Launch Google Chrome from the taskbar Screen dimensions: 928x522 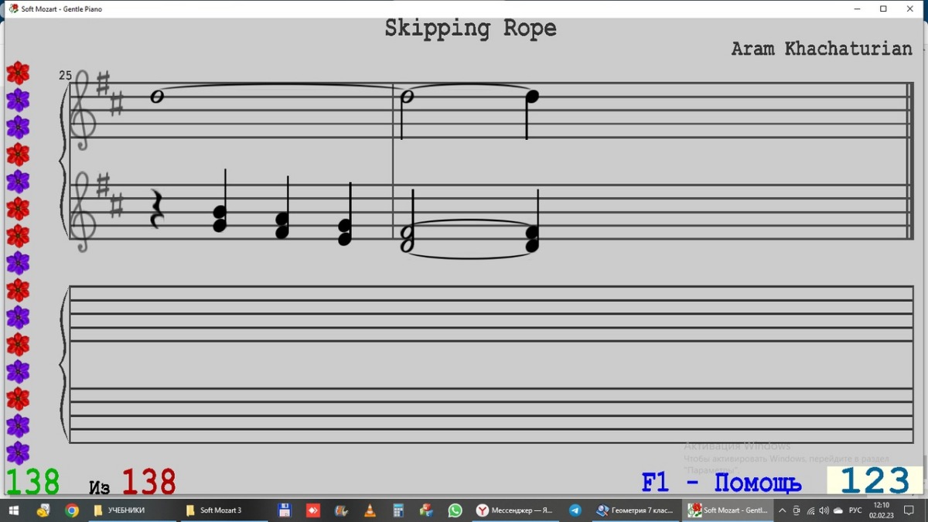point(71,510)
